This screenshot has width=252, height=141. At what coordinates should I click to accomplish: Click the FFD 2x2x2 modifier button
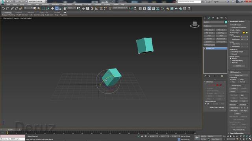point(209,30)
